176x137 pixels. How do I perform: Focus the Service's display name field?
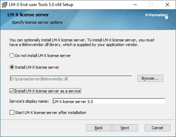point(109,101)
